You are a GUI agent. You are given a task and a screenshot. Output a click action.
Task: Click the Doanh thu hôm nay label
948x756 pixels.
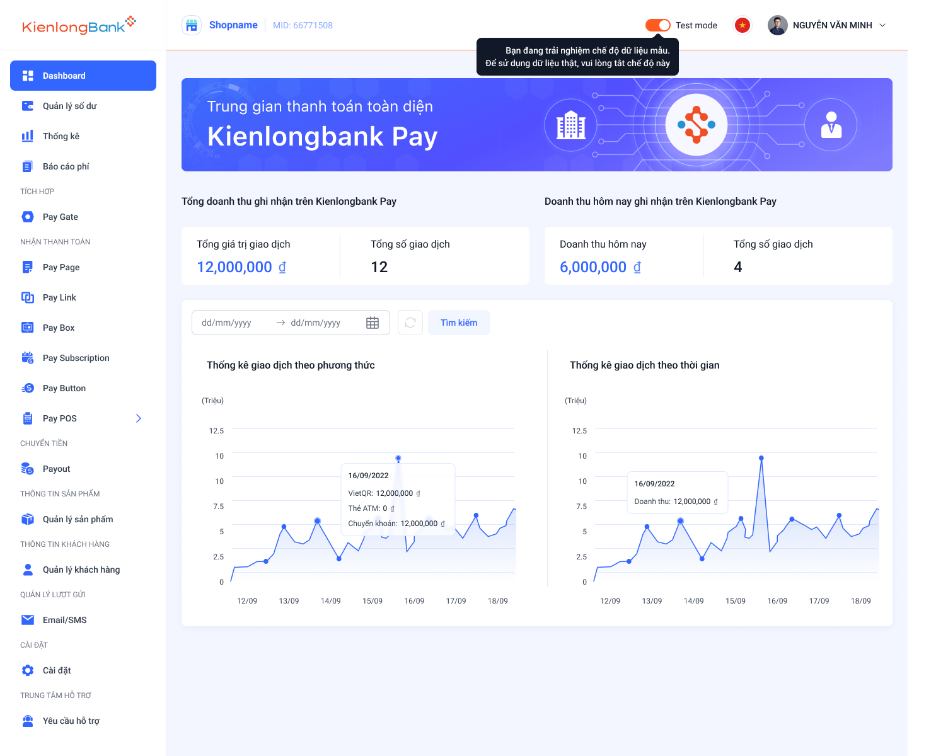pyautogui.click(x=603, y=244)
